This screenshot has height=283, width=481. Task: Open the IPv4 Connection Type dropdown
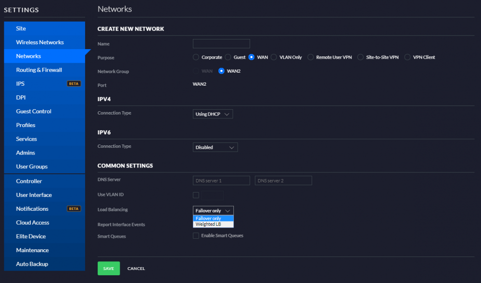tap(213, 114)
